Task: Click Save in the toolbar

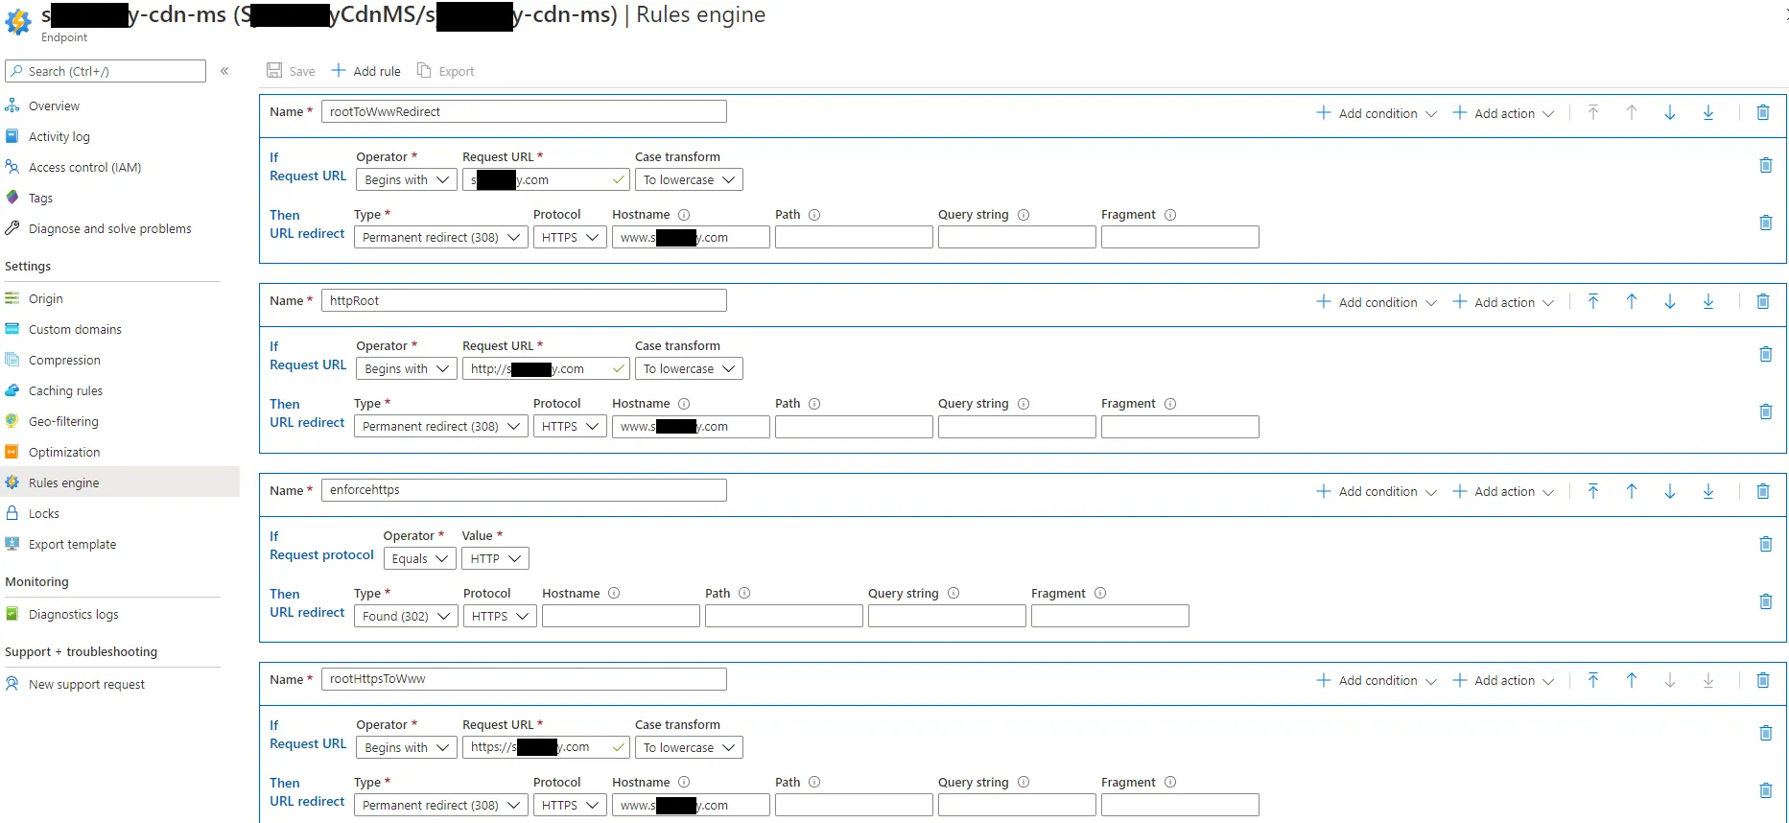Action: click(291, 71)
